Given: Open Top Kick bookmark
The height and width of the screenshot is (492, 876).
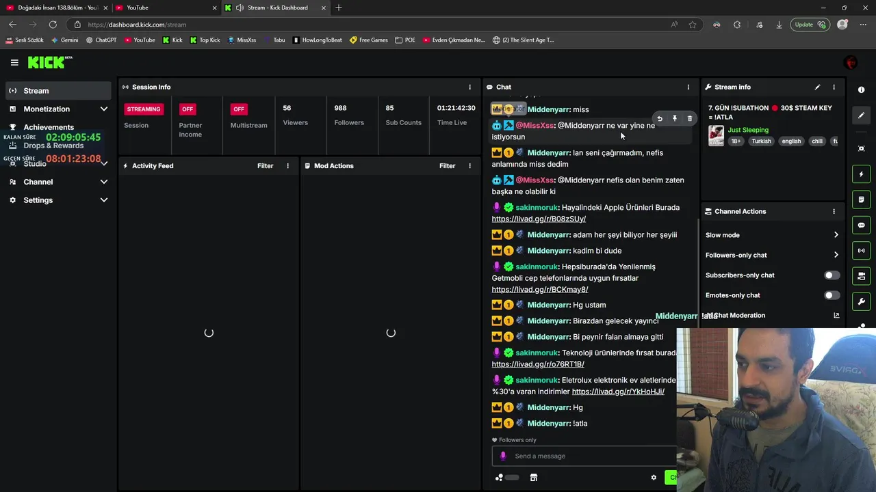Looking at the screenshot, I should 205,40.
